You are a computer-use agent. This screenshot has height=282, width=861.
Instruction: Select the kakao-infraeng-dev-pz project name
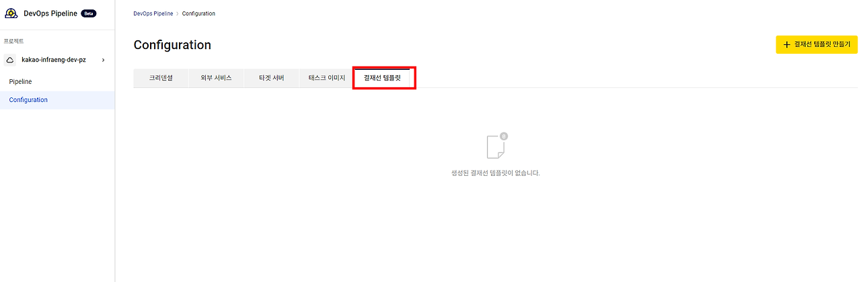pyautogui.click(x=54, y=60)
